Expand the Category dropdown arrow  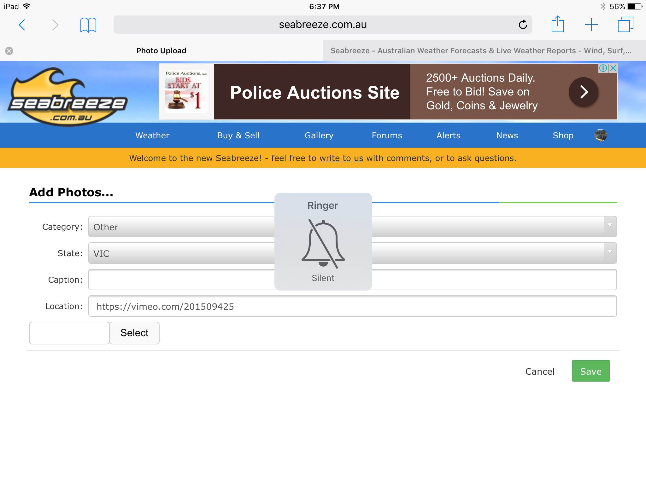click(610, 226)
